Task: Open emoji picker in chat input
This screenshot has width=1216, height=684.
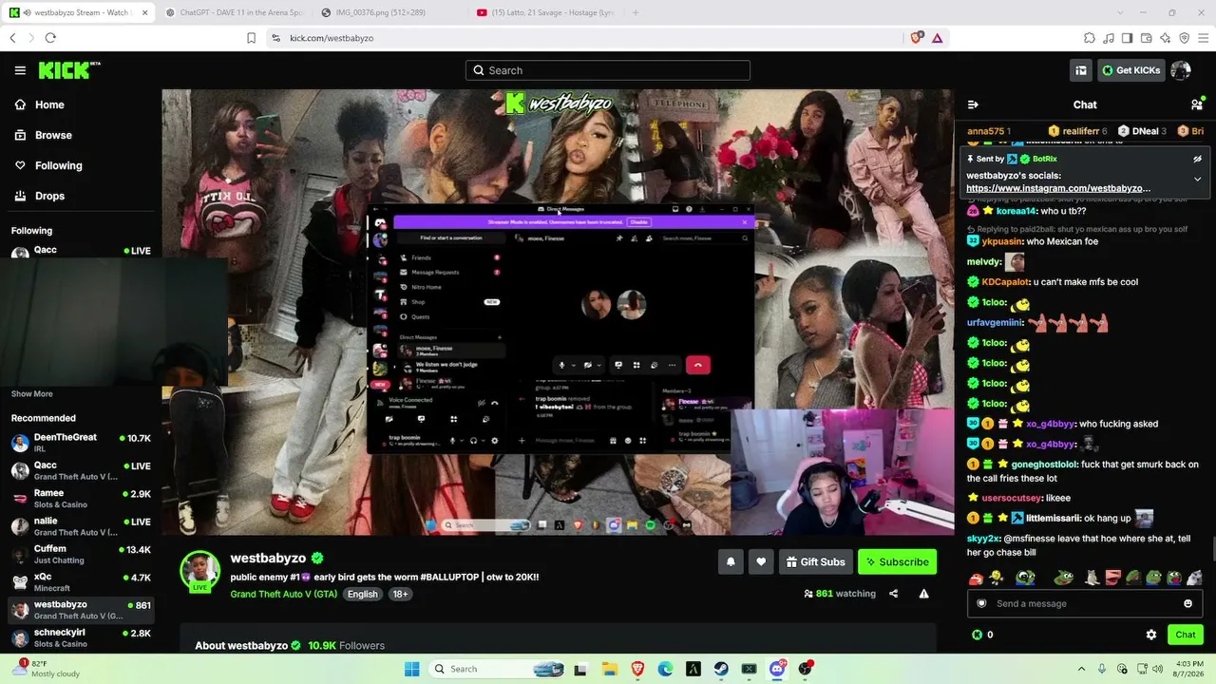Action: point(1187,603)
